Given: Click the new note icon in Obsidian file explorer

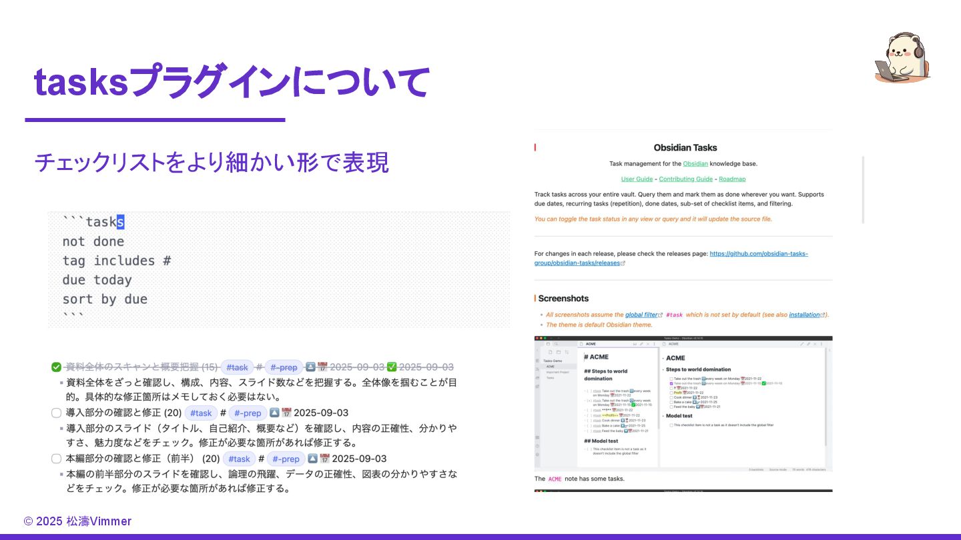Looking at the screenshot, I should 550,352.
